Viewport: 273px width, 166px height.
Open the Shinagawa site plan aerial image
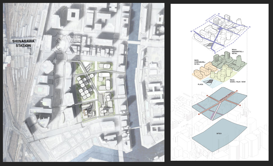84,83
